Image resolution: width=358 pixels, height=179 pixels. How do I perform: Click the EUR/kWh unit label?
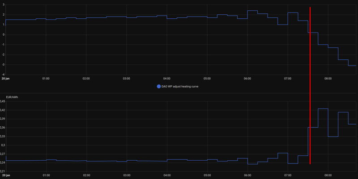point(12,97)
